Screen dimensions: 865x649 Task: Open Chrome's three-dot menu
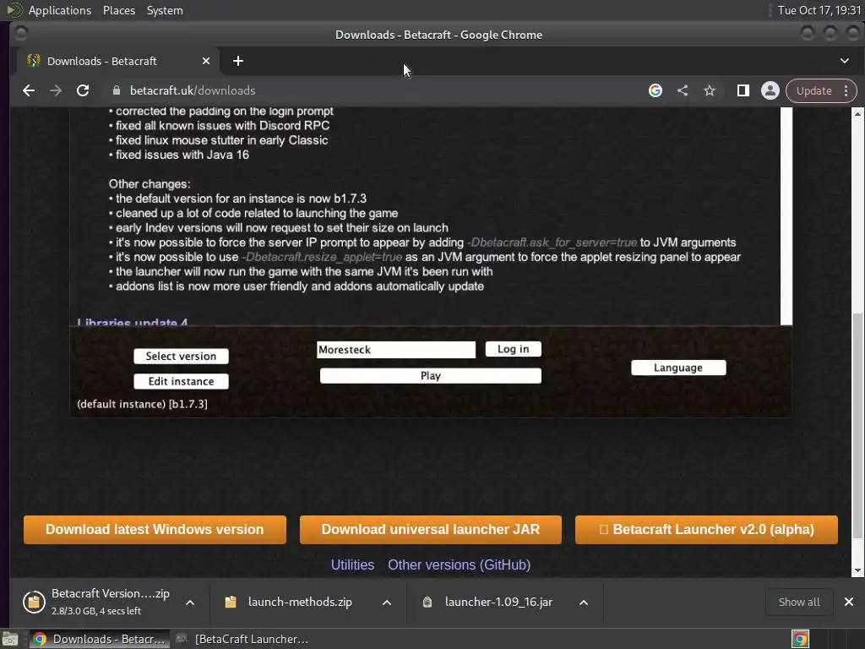pyautogui.click(x=846, y=91)
